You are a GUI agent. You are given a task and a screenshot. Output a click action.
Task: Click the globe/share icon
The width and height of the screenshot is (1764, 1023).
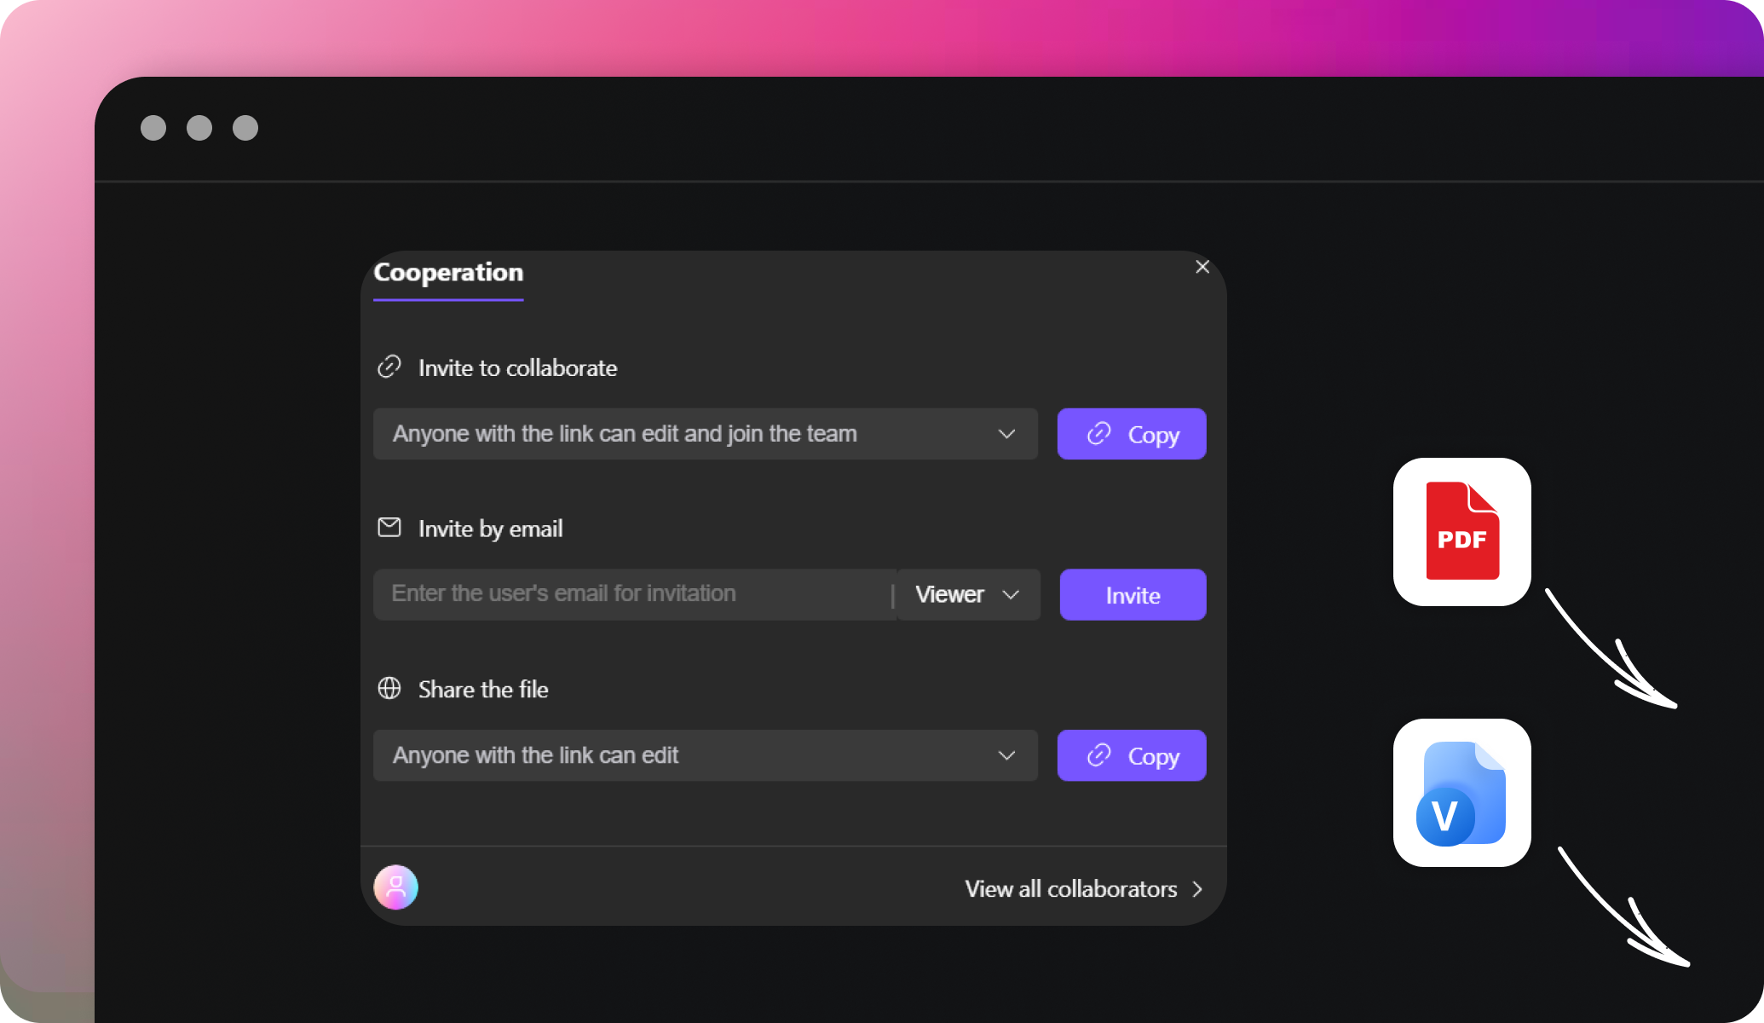391,690
